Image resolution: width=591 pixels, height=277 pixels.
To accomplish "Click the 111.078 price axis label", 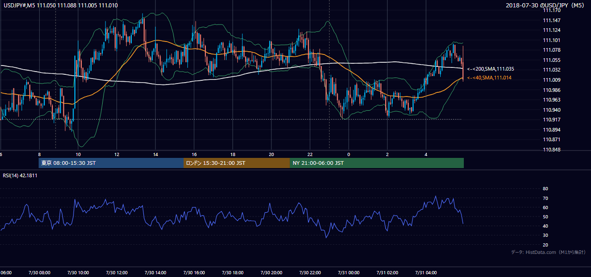I will click(x=552, y=50).
